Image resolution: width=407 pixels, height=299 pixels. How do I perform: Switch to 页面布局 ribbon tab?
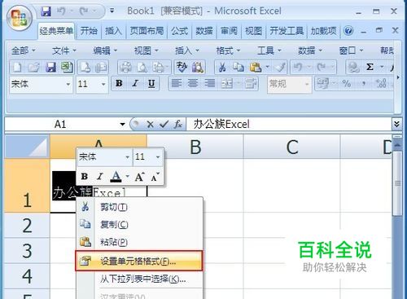[147, 31]
